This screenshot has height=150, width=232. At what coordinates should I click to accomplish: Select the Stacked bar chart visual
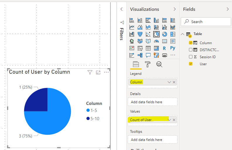[x=132, y=20]
